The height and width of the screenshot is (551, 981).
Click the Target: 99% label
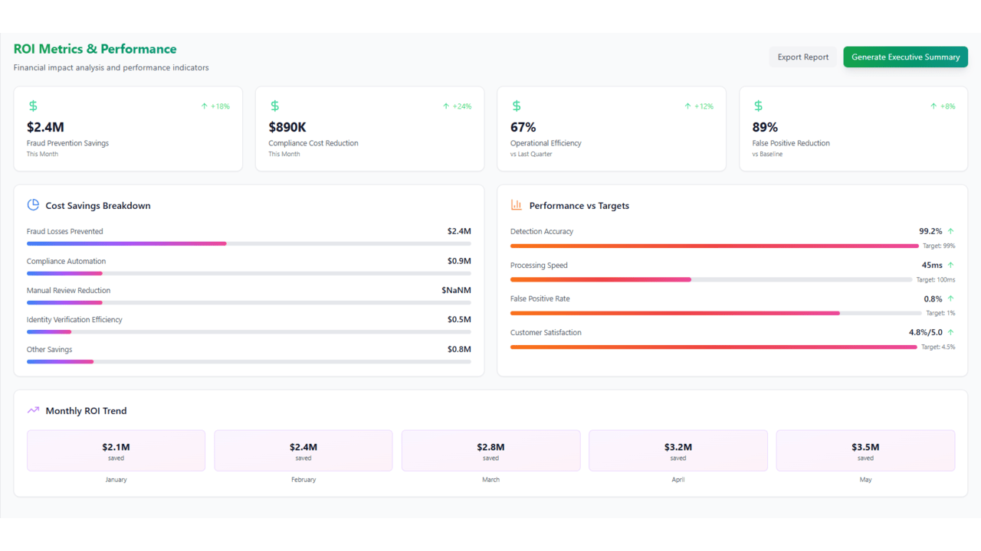pyautogui.click(x=939, y=246)
